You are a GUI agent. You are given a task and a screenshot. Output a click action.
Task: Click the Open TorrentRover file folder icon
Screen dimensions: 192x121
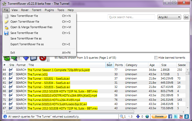point(6,22)
